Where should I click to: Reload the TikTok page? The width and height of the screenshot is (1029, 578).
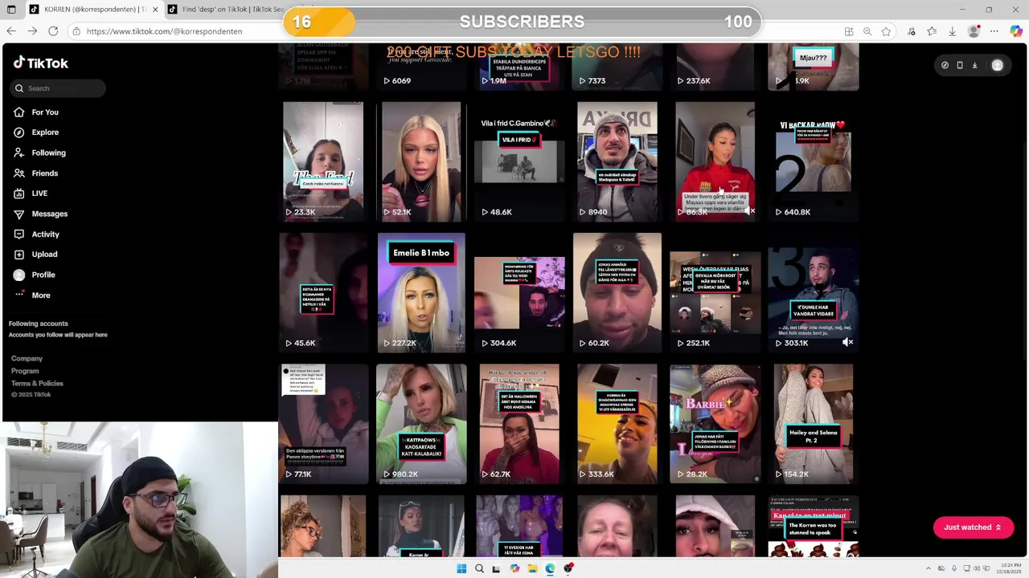point(53,31)
